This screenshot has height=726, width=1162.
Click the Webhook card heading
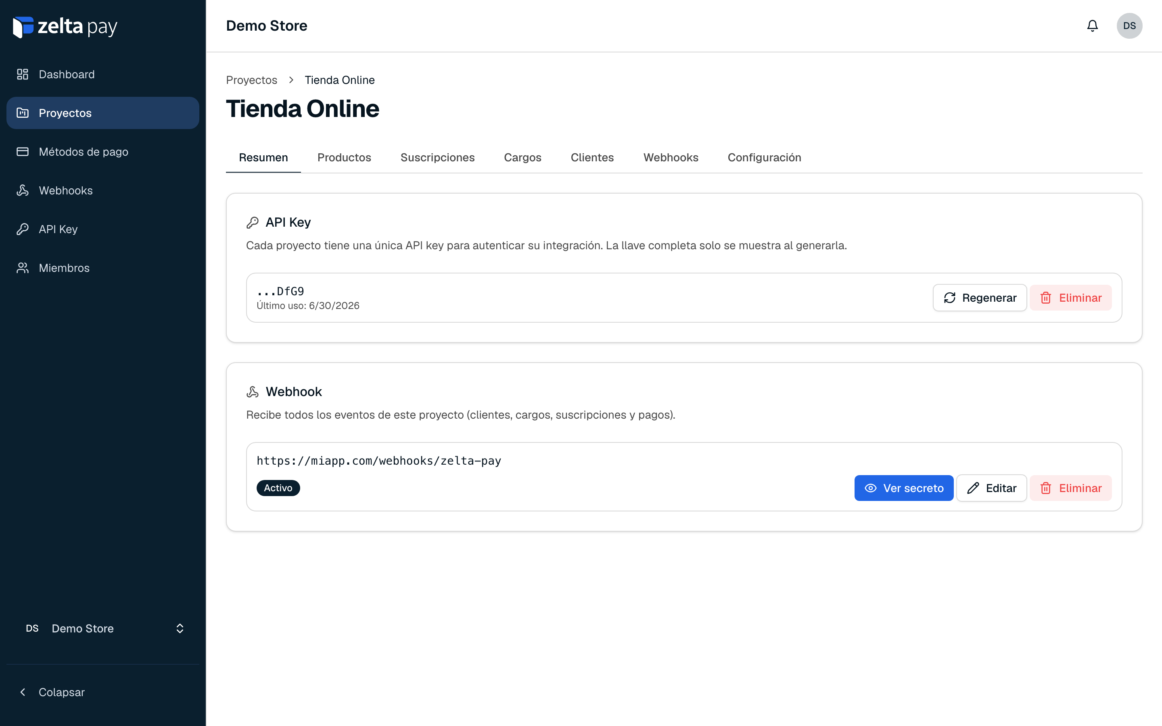coord(294,392)
